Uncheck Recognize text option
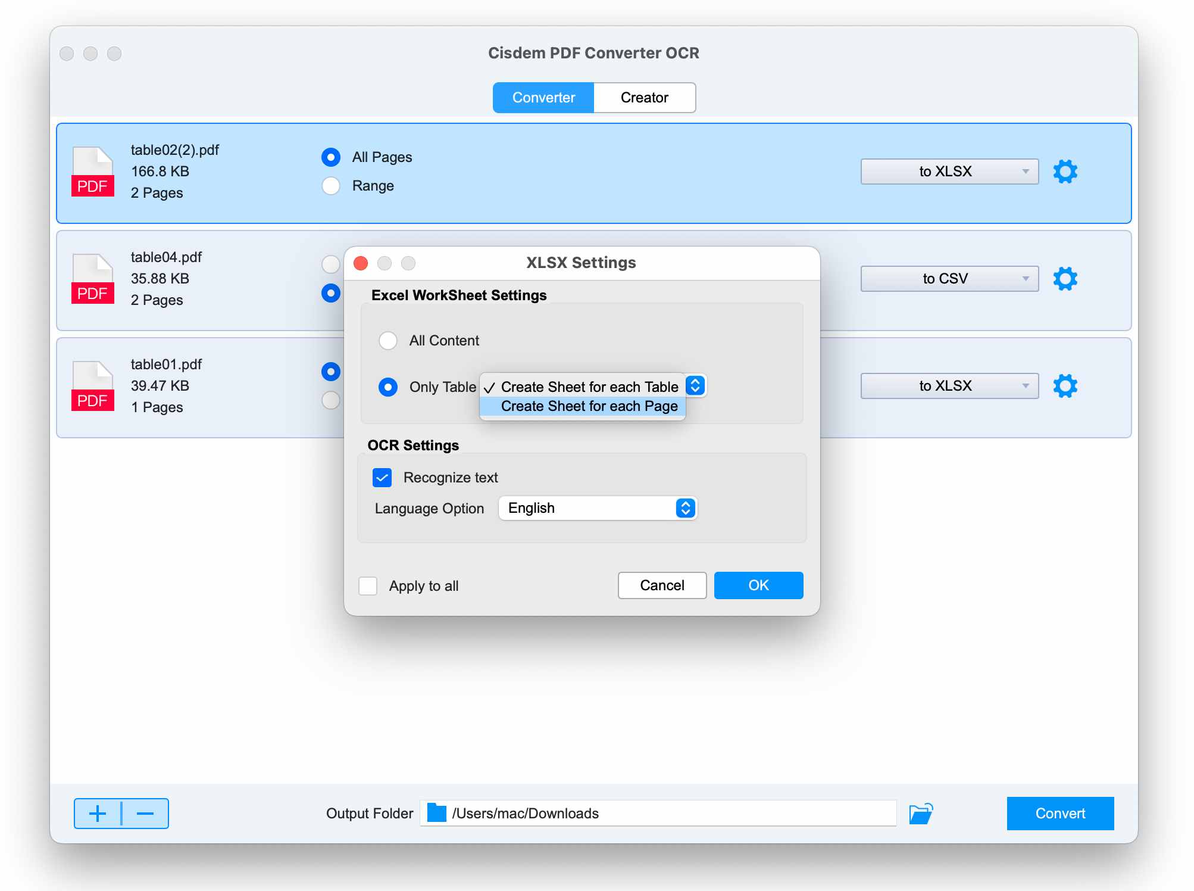Image resolution: width=1194 pixels, height=891 pixels. [x=382, y=477]
